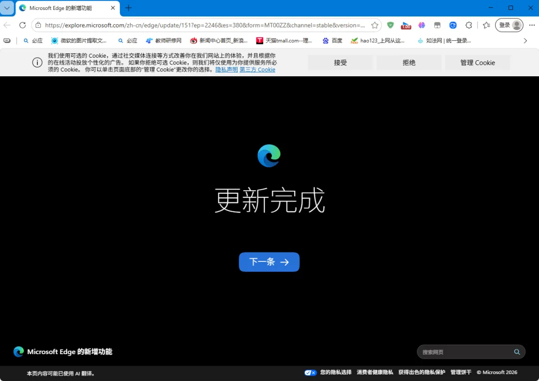Open the 如法网 统一登录 bookmark

(444, 40)
